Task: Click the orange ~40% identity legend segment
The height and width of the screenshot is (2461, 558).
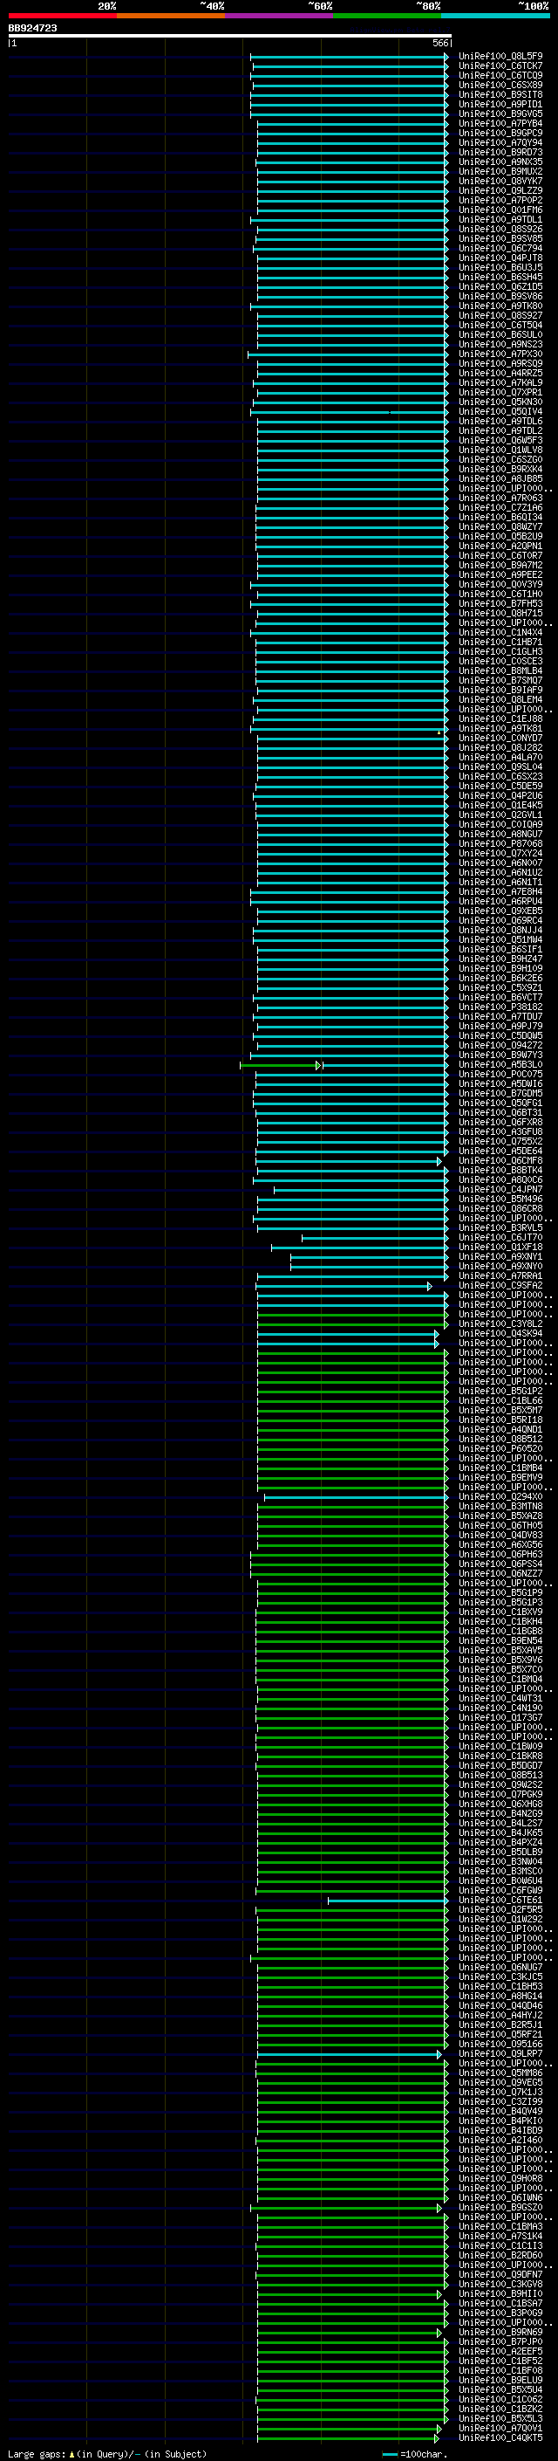Action: (x=171, y=16)
